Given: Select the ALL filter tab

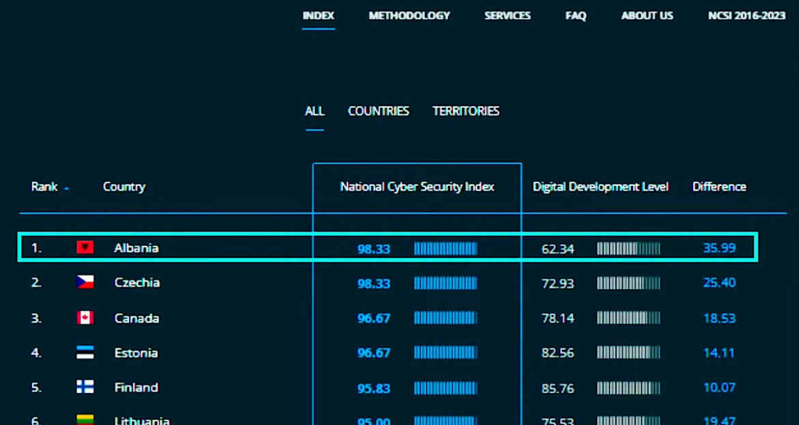Looking at the screenshot, I should click(314, 111).
